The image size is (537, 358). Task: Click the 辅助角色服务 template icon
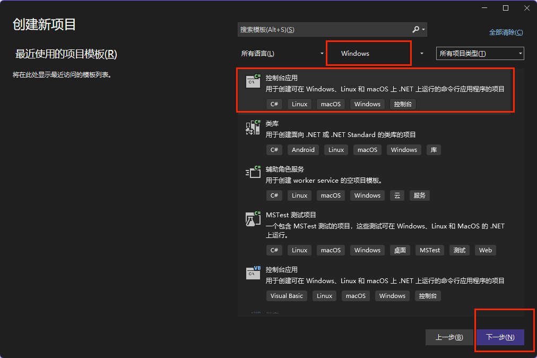point(253,173)
